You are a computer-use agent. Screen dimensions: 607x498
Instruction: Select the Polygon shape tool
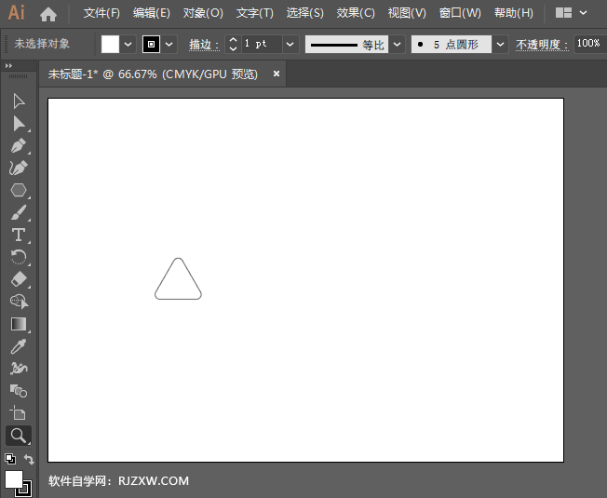pyautogui.click(x=19, y=190)
